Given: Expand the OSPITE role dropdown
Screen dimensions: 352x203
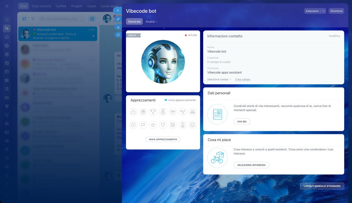Looking at the screenshot, I should 133,35.
